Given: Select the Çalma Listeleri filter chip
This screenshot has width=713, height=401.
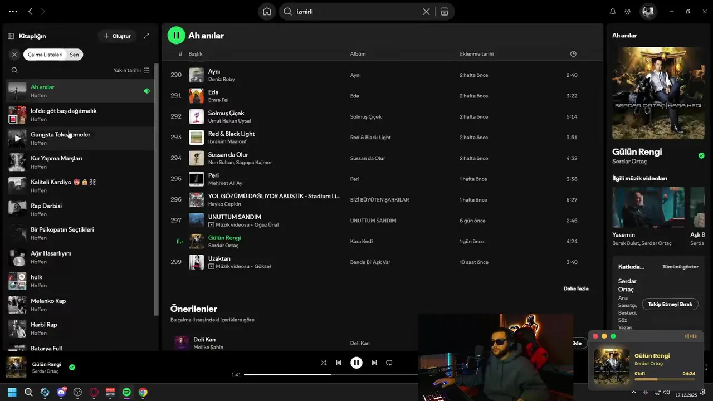Looking at the screenshot, I should pos(45,55).
